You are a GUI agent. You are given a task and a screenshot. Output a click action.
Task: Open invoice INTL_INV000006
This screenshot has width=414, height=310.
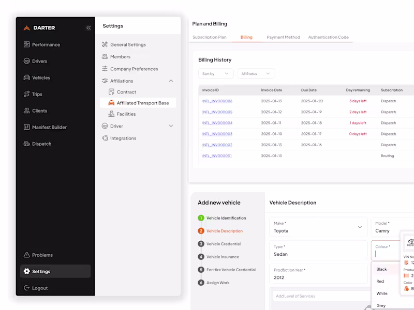tap(216, 101)
